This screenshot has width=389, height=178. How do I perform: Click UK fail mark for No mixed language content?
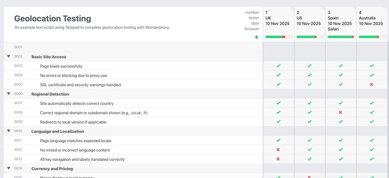[x=278, y=150]
